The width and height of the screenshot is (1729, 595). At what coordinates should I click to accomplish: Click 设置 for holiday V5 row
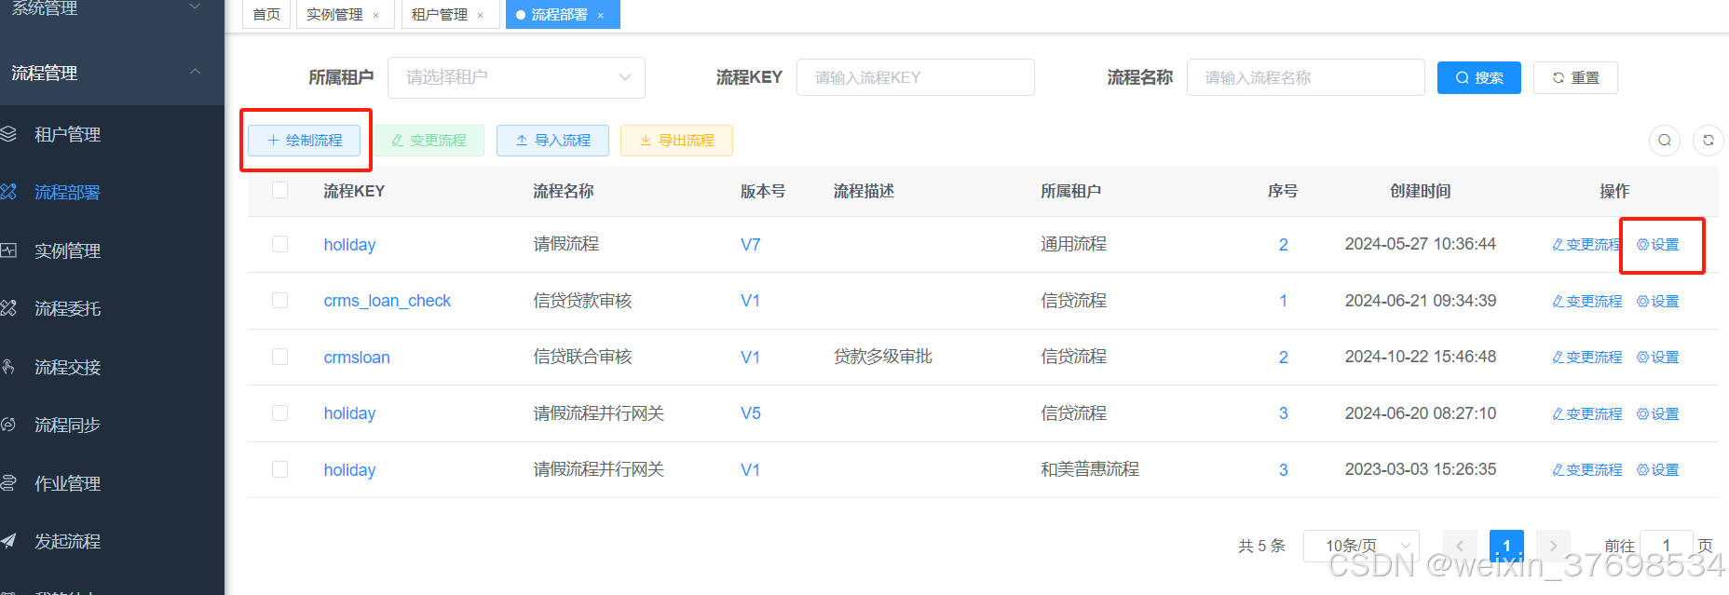(1658, 414)
